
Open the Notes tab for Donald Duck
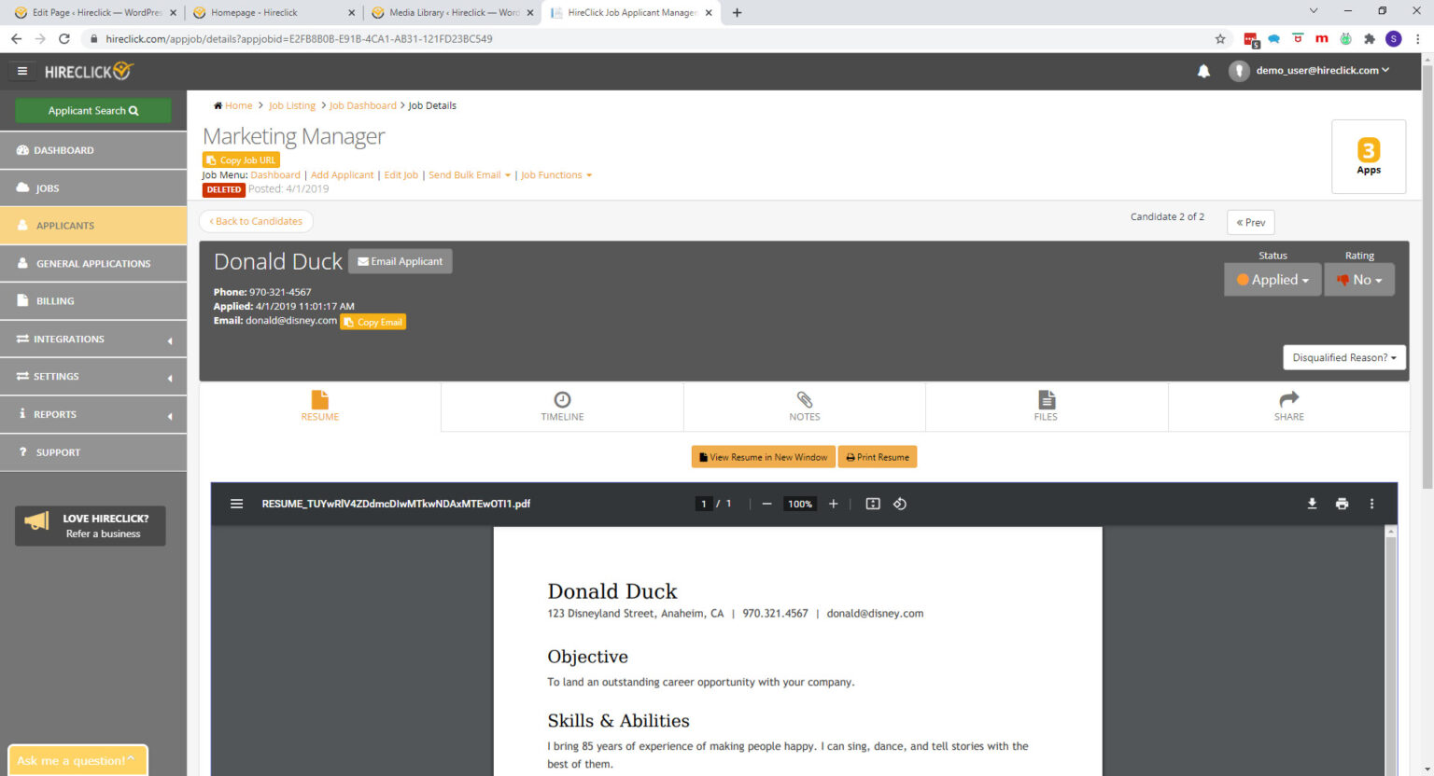point(804,407)
